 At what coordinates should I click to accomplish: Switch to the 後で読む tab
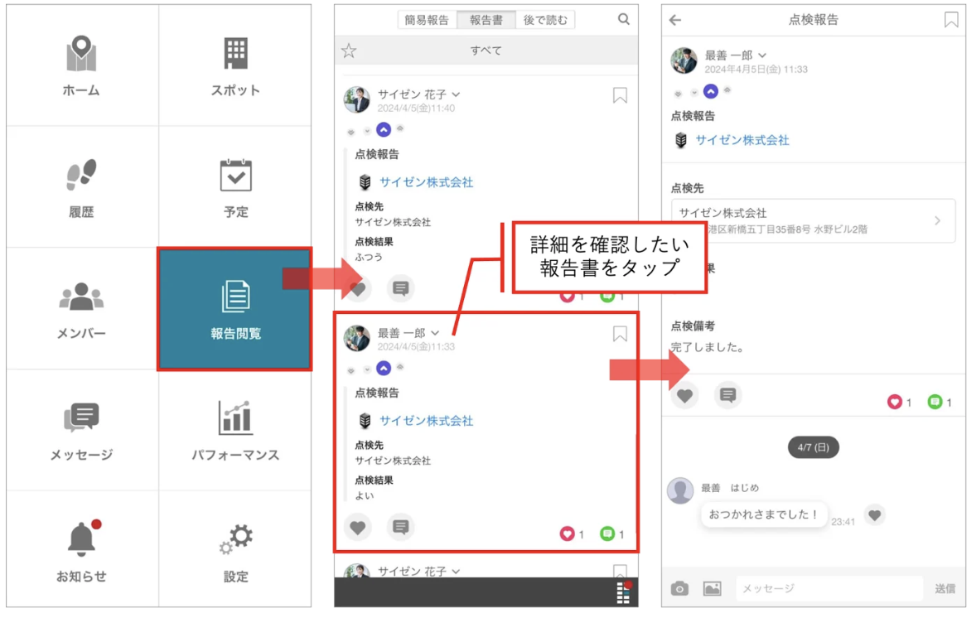pyautogui.click(x=545, y=20)
